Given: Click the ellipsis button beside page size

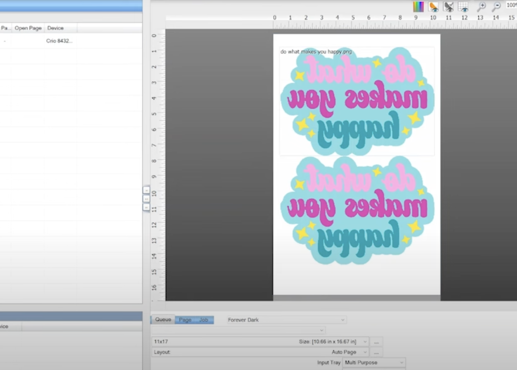Looking at the screenshot, I should click(x=376, y=342).
